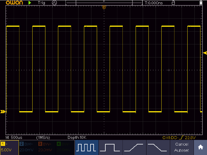This screenshot has width=207, height=155.
Task: Click the Trig status label
Action: 41,3
